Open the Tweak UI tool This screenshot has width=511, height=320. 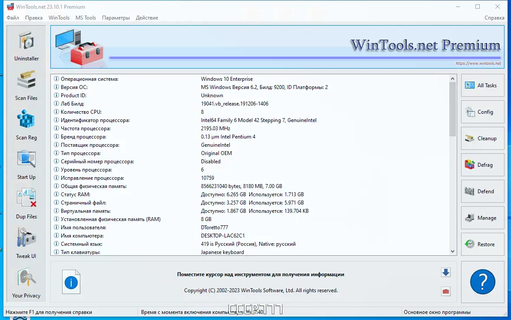26,244
